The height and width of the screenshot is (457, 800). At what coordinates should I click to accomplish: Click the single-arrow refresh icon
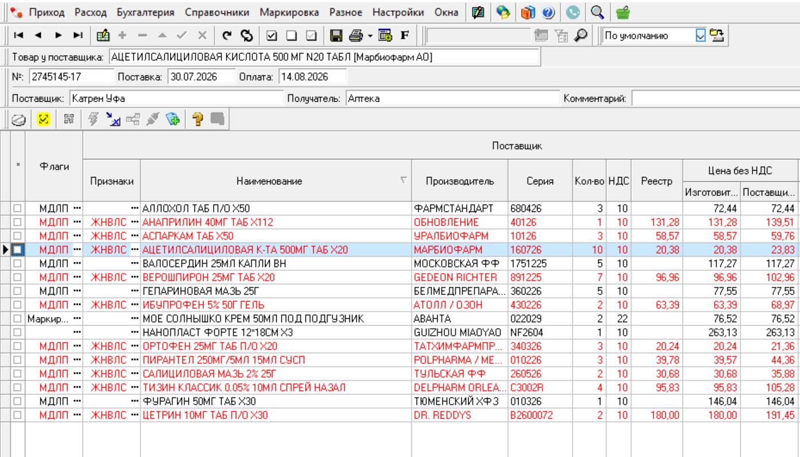(227, 36)
